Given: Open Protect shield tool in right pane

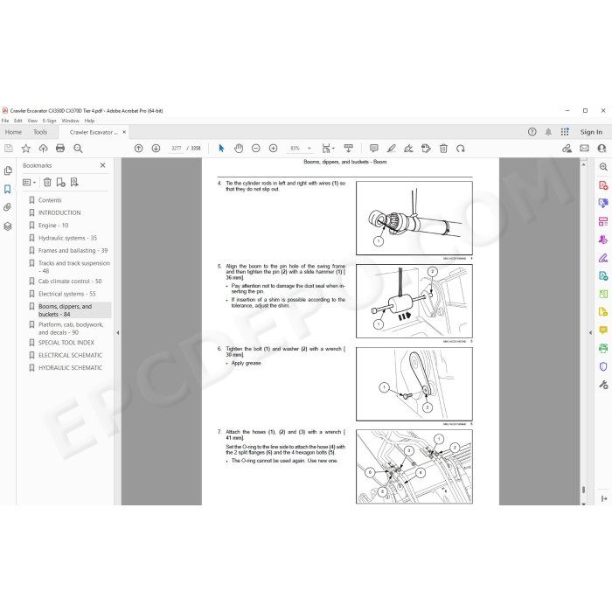Looking at the screenshot, I should tap(603, 366).
